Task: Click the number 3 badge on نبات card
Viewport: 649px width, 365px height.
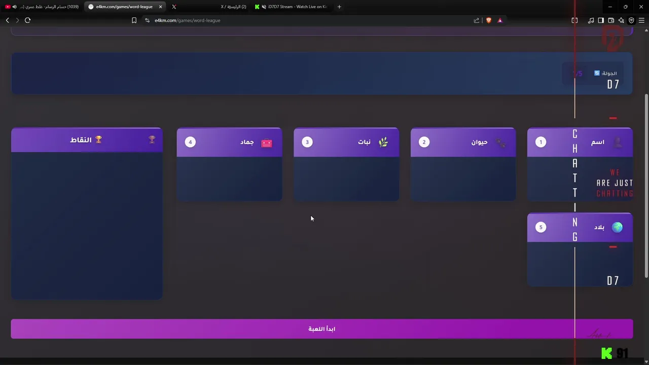Action: point(307,142)
